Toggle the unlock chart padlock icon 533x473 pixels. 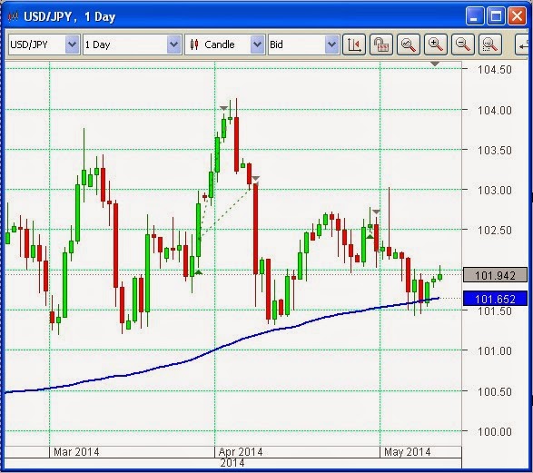381,44
